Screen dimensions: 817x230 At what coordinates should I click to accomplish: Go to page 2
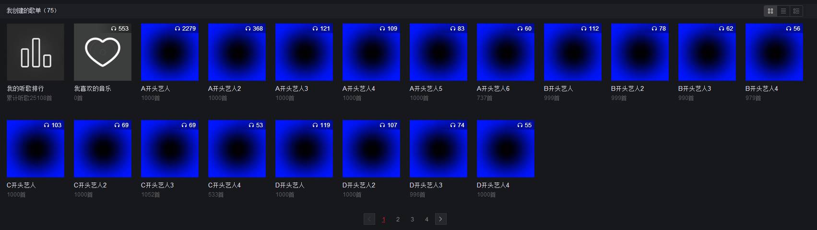[x=398, y=219]
